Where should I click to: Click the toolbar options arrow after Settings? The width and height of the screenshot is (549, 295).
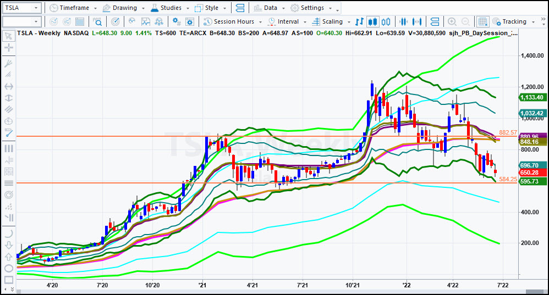pyautogui.click(x=338, y=9)
